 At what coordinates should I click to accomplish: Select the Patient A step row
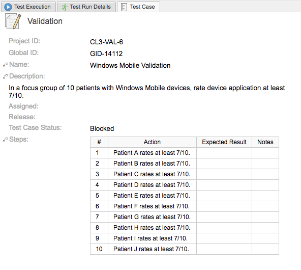(185, 153)
